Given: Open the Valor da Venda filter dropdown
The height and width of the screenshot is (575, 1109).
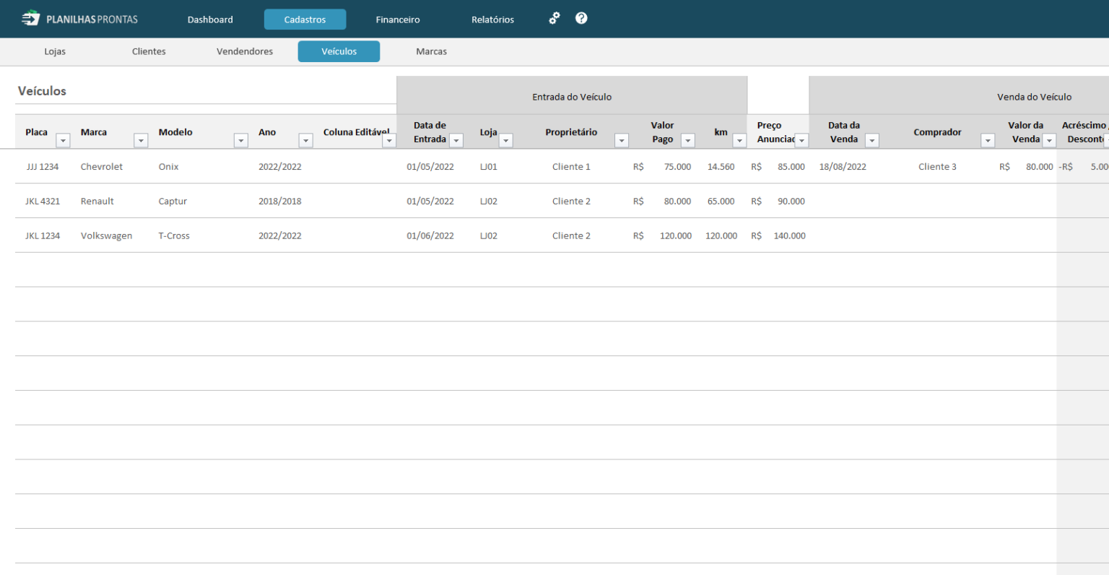Looking at the screenshot, I should 1049,140.
